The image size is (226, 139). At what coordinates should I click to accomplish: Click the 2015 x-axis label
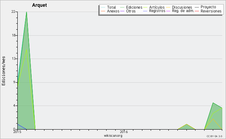(x=17, y=132)
